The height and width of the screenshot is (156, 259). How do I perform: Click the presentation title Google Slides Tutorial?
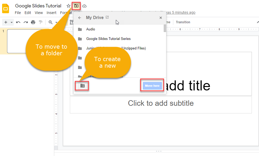coord(38,6)
